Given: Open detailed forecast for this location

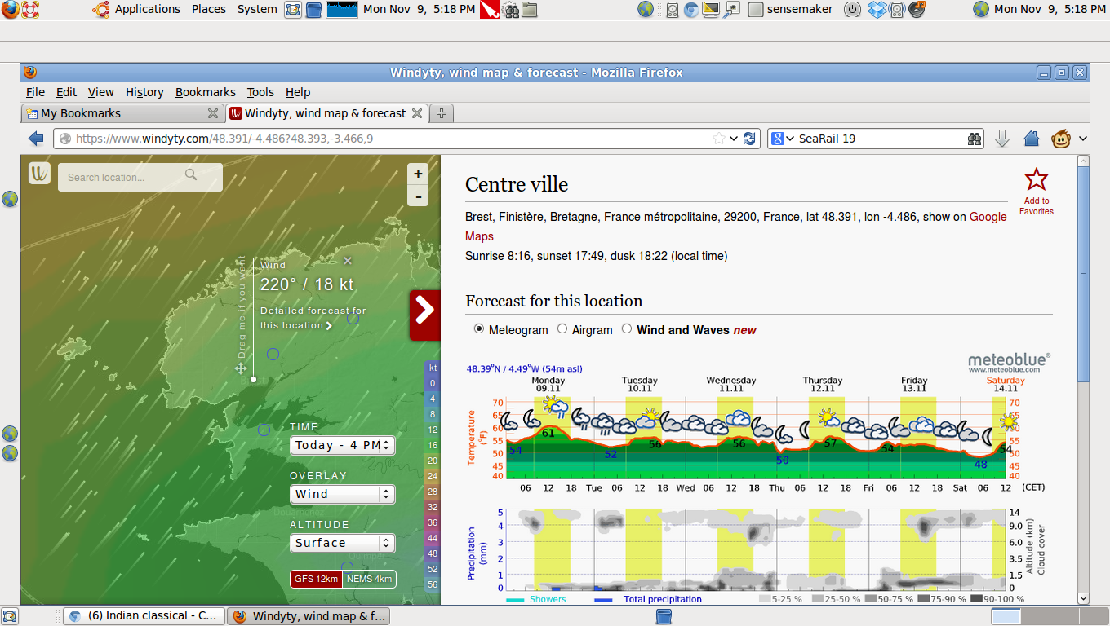Looking at the screenshot, I should [313, 318].
